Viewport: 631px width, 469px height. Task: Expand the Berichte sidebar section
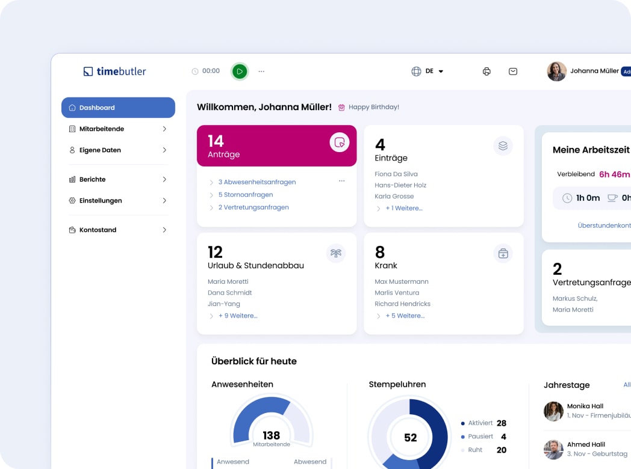click(x=118, y=179)
